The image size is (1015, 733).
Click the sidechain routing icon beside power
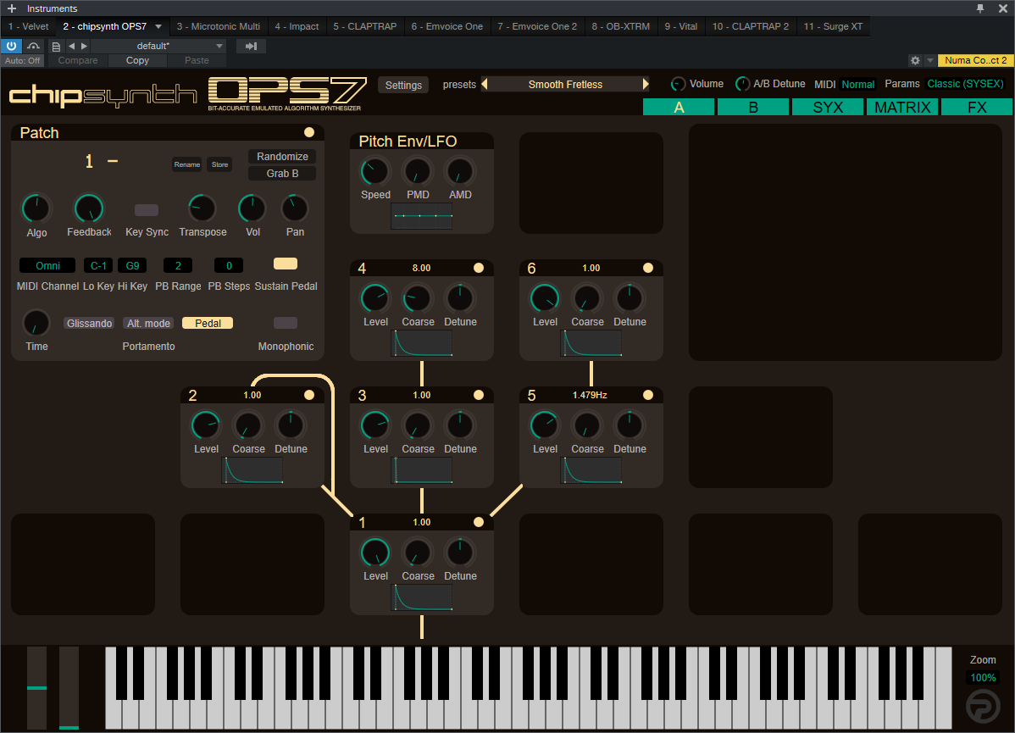click(x=33, y=46)
